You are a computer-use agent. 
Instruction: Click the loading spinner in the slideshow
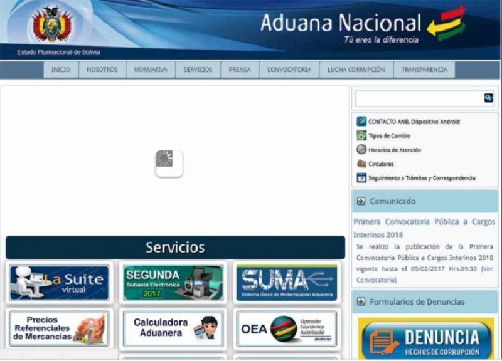coord(169,164)
